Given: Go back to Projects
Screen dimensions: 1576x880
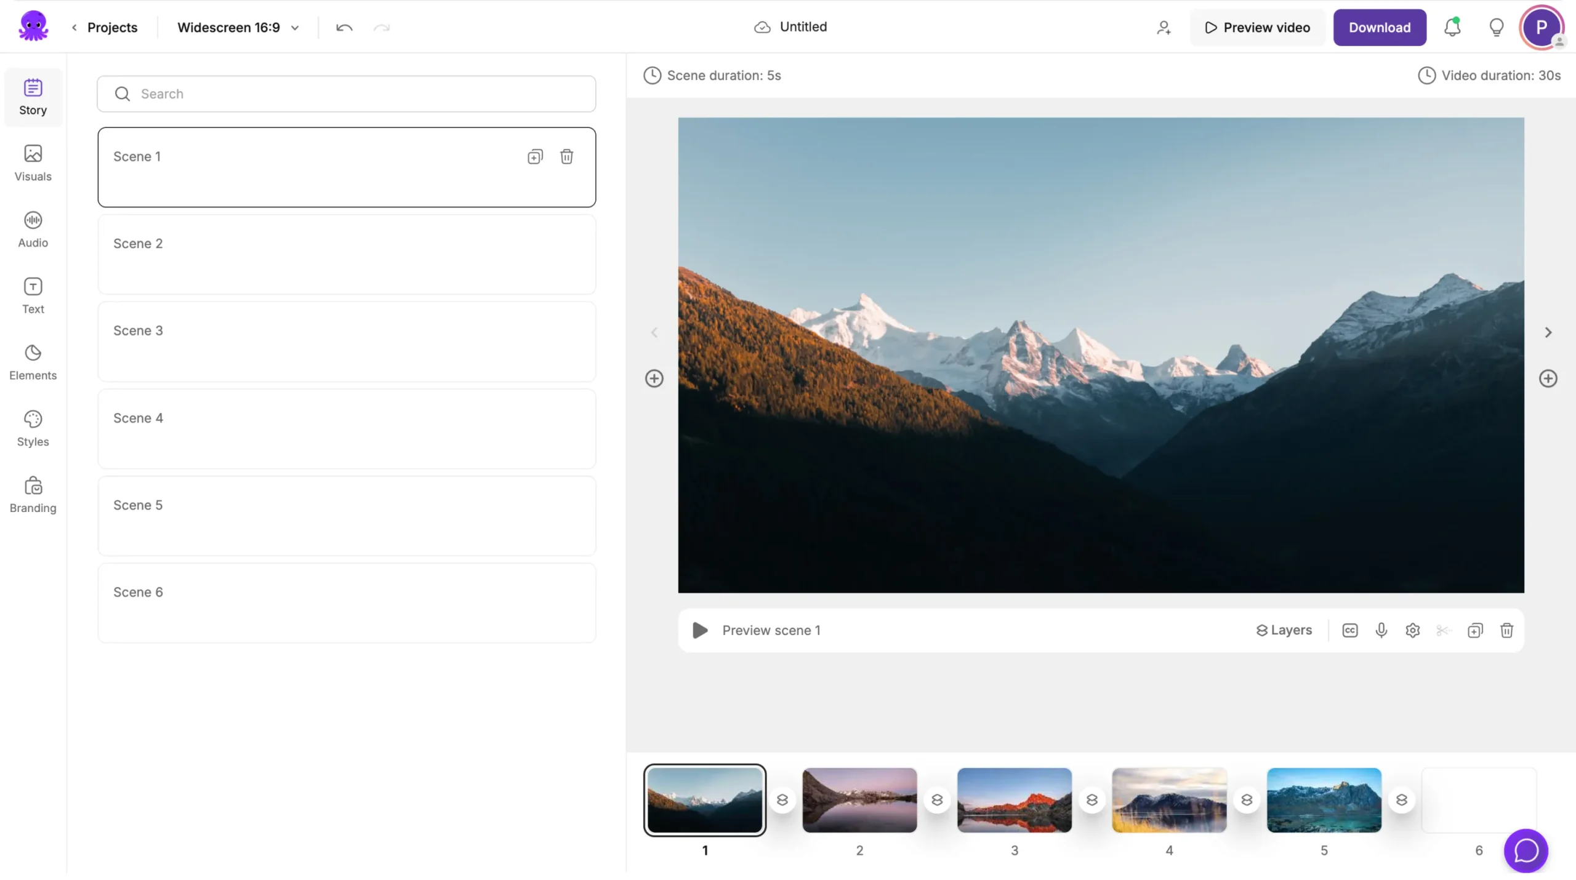Looking at the screenshot, I should tap(105, 28).
